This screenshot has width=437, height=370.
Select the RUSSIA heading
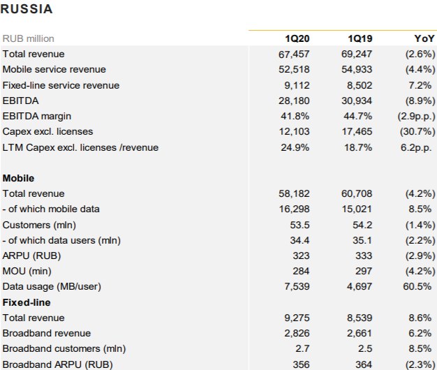(x=27, y=9)
